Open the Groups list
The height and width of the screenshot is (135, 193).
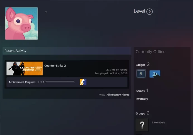tap(140, 114)
